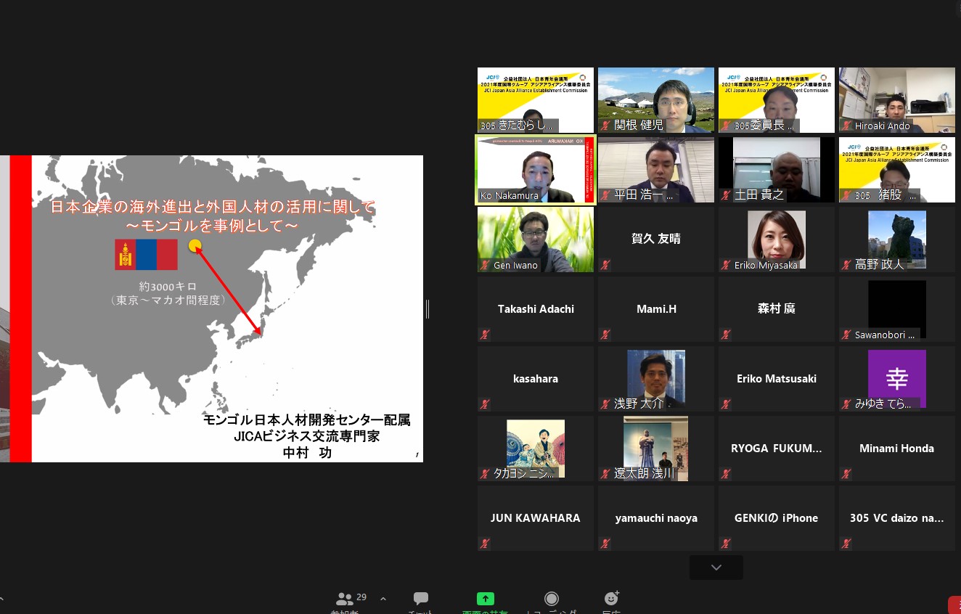This screenshot has height=614, width=961.
Task: Select Ko Nakamura's highlighted video tile
Action: (535, 170)
